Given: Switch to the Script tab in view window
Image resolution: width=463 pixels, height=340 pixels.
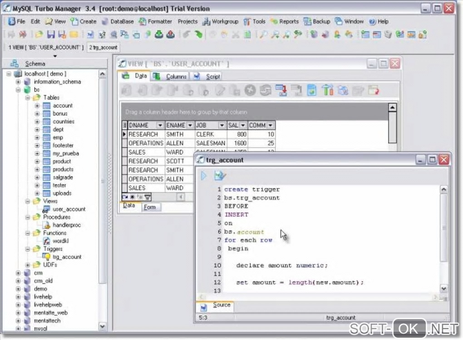Looking at the screenshot, I should 207,76.
